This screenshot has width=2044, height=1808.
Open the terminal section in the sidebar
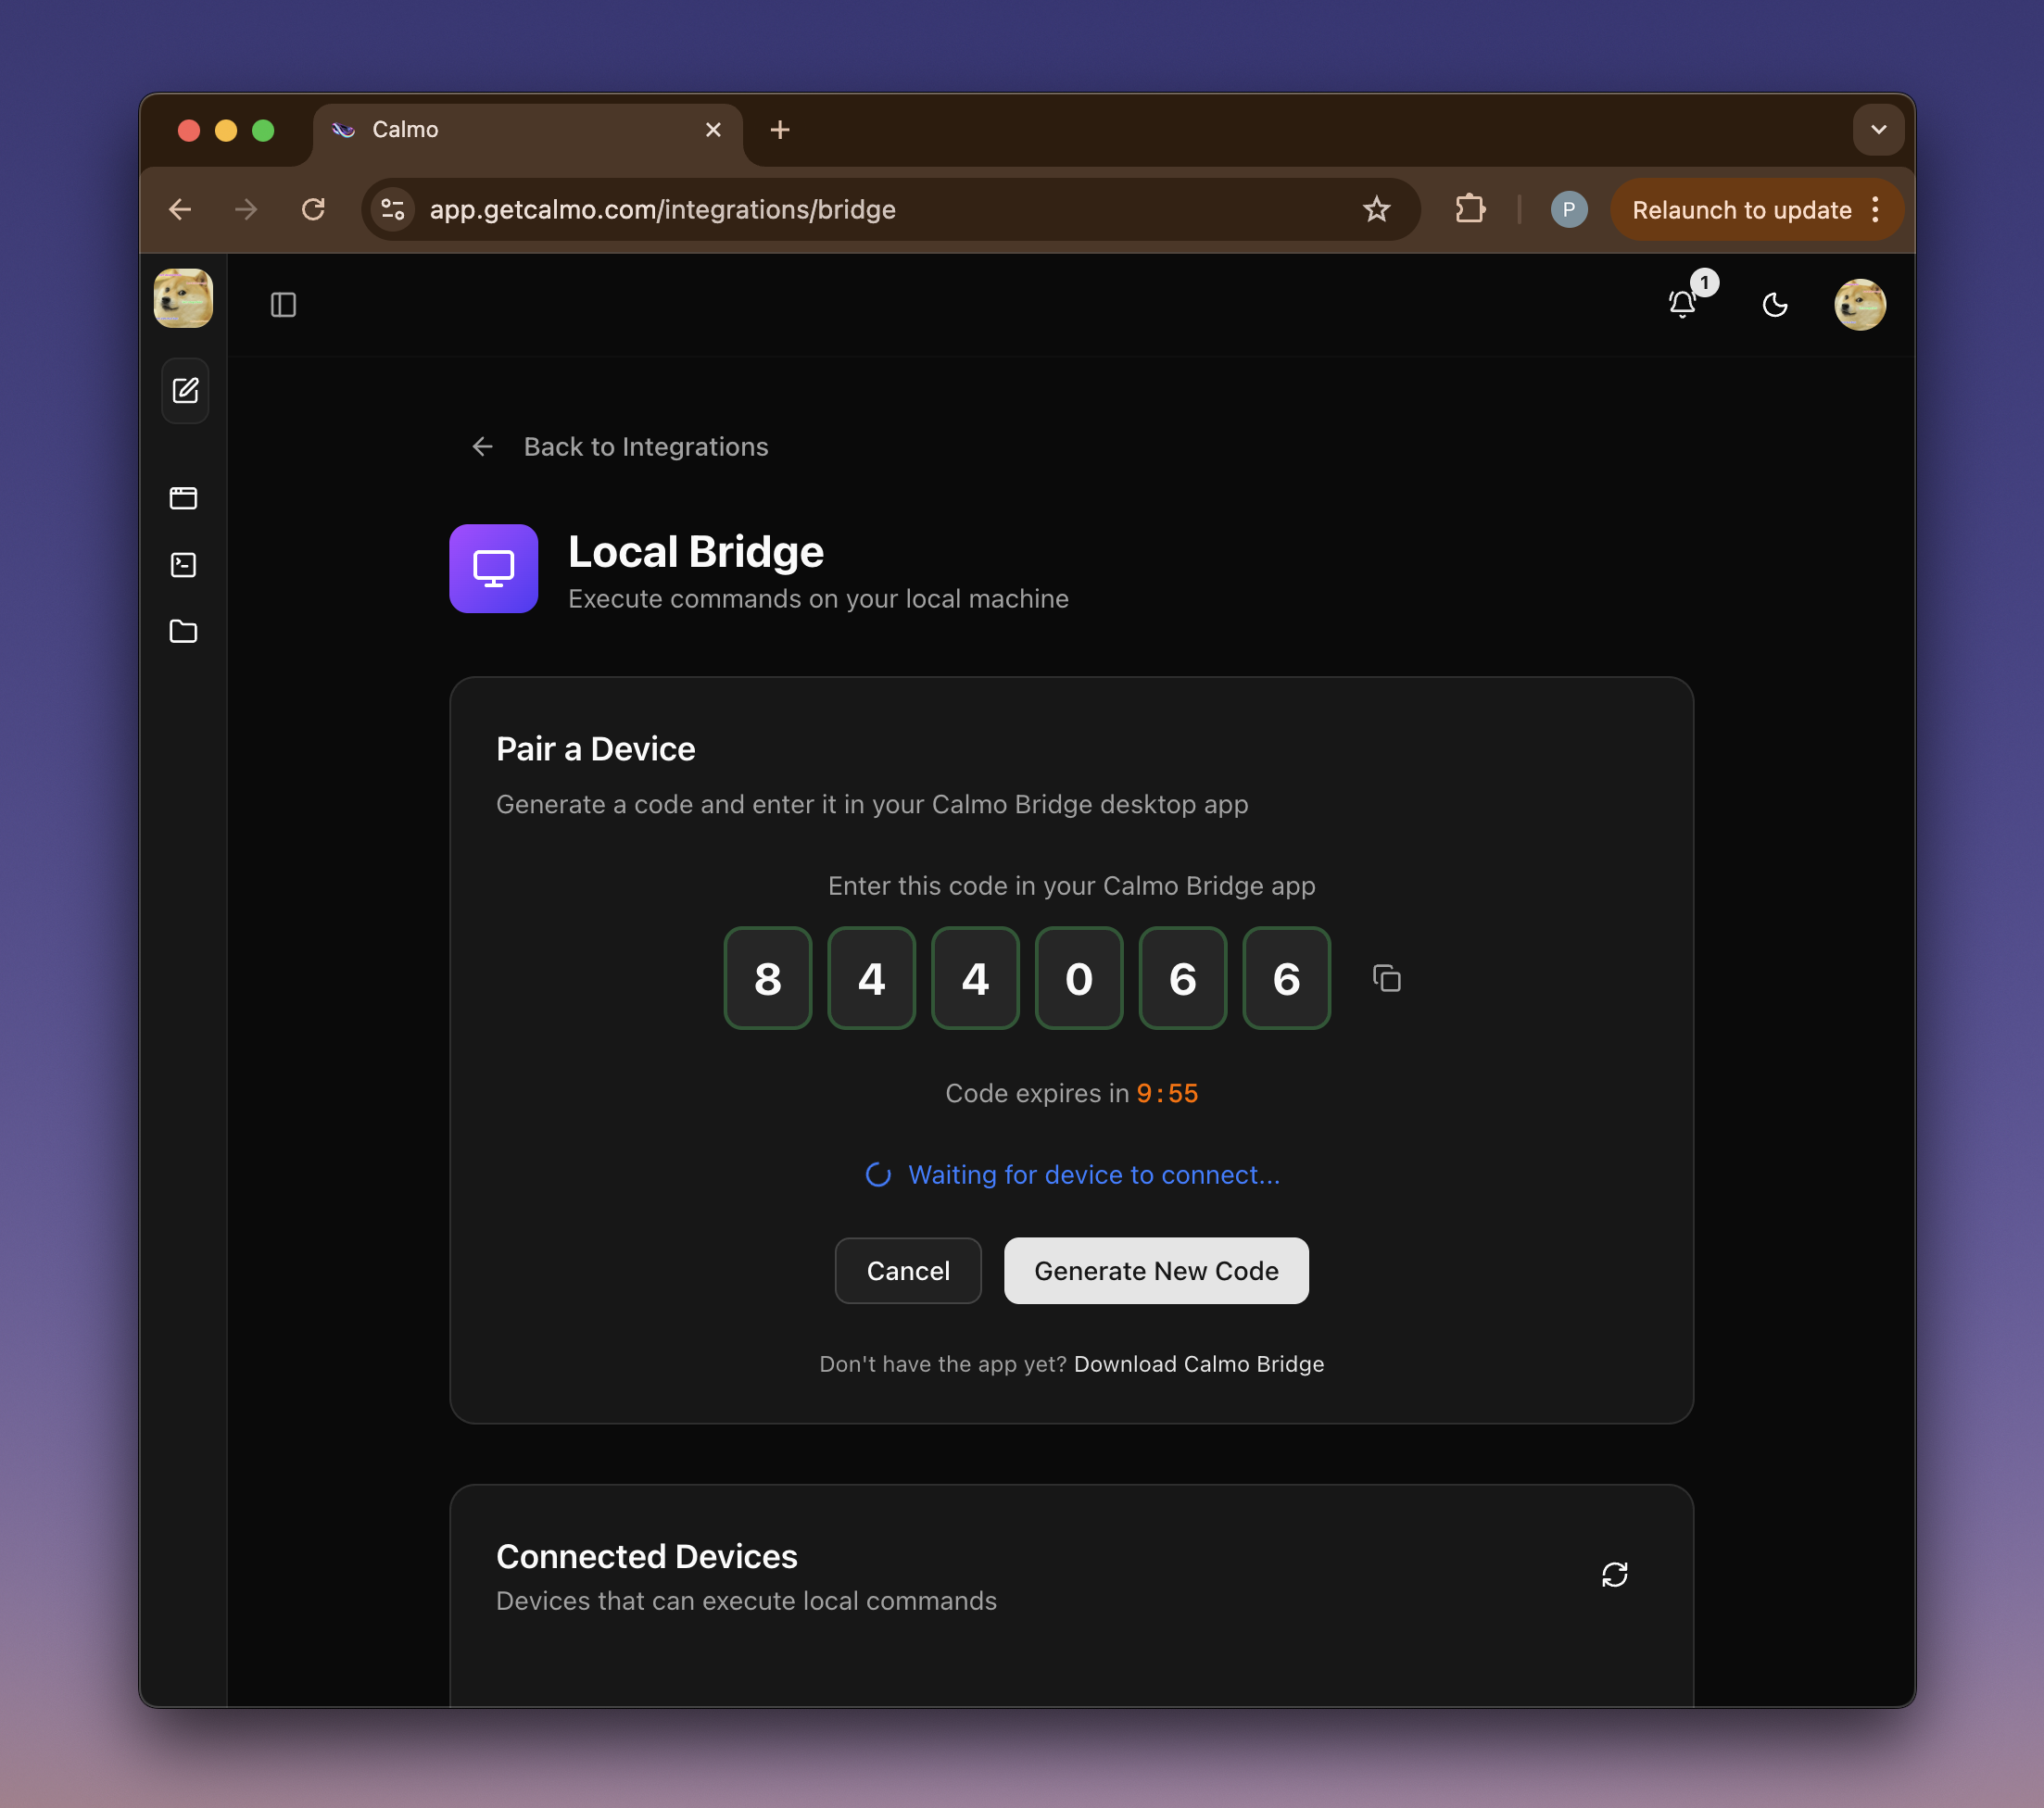pyautogui.click(x=184, y=565)
